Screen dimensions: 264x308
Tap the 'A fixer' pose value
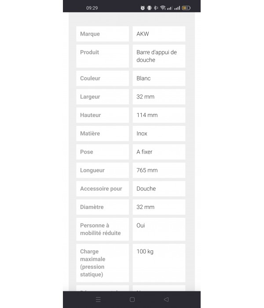click(159, 152)
